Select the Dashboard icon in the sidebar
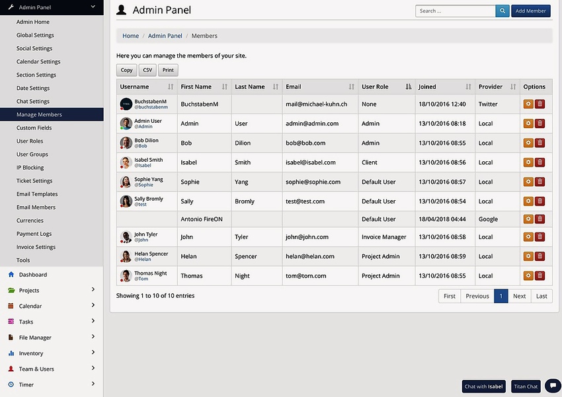The image size is (562, 397). click(12, 274)
